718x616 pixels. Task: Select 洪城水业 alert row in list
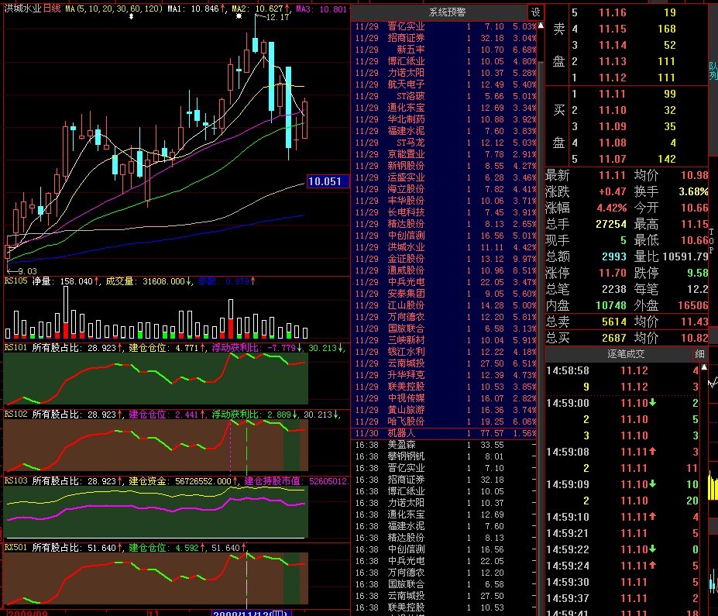coord(445,247)
